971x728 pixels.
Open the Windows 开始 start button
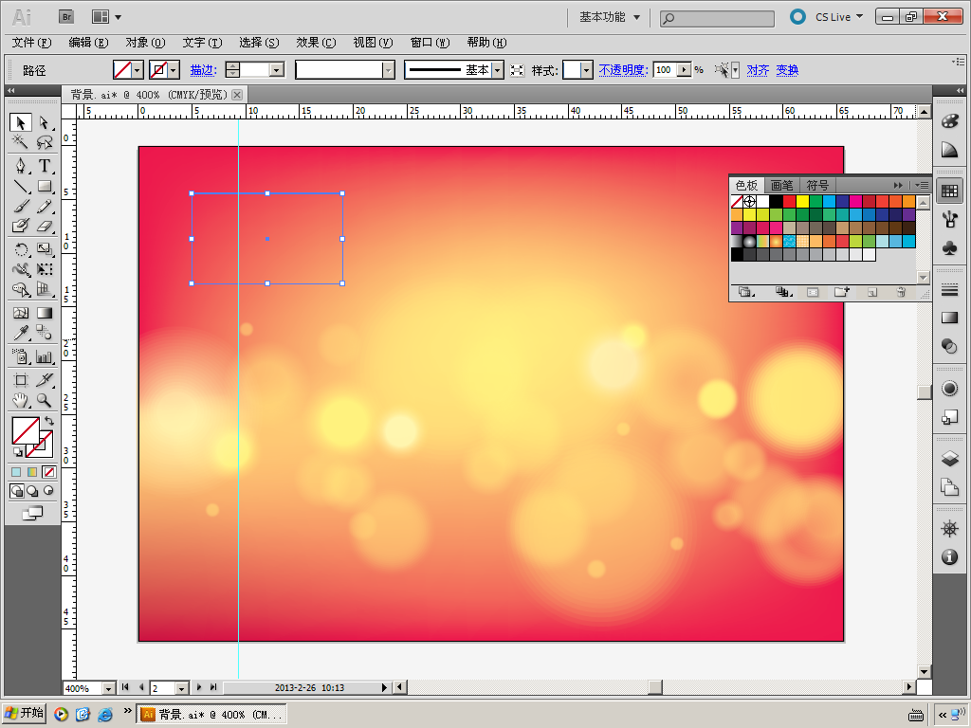(24, 713)
